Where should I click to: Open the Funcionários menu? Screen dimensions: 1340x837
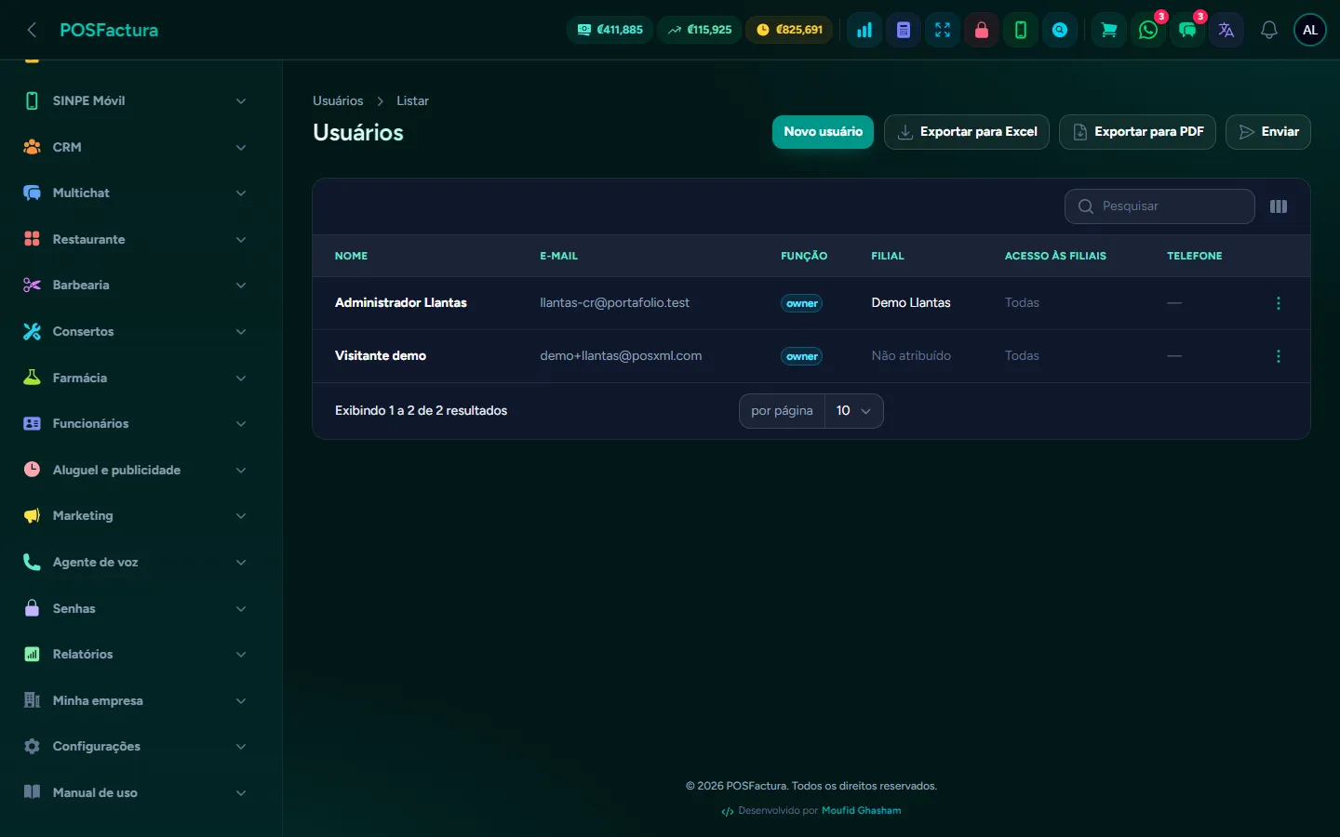[136, 423]
